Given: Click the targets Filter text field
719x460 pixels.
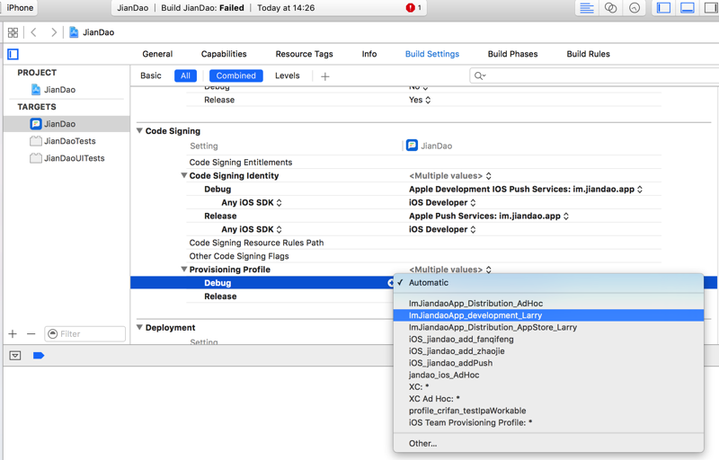Looking at the screenshot, I should click(84, 334).
